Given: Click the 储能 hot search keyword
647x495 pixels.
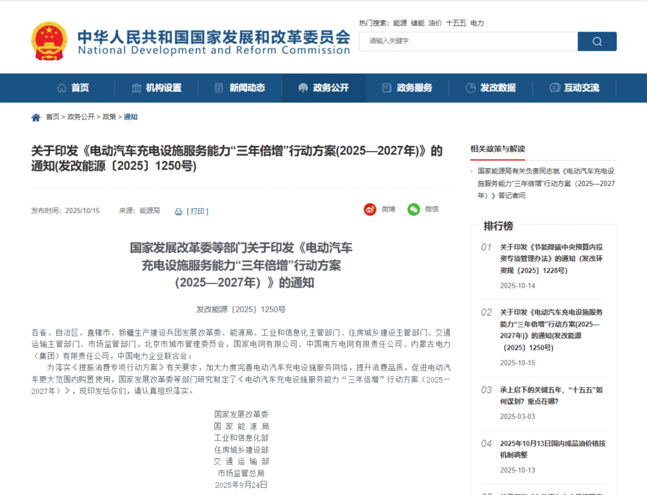Looking at the screenshot, I should (420, 23).
